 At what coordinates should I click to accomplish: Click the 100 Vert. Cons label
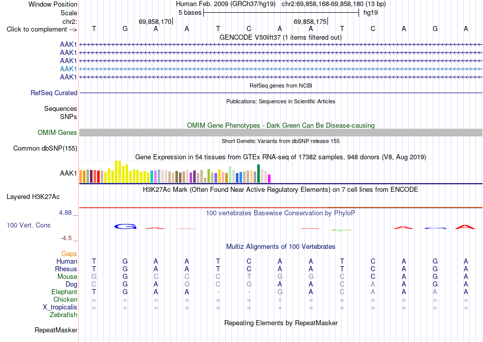tap(28, 225)
